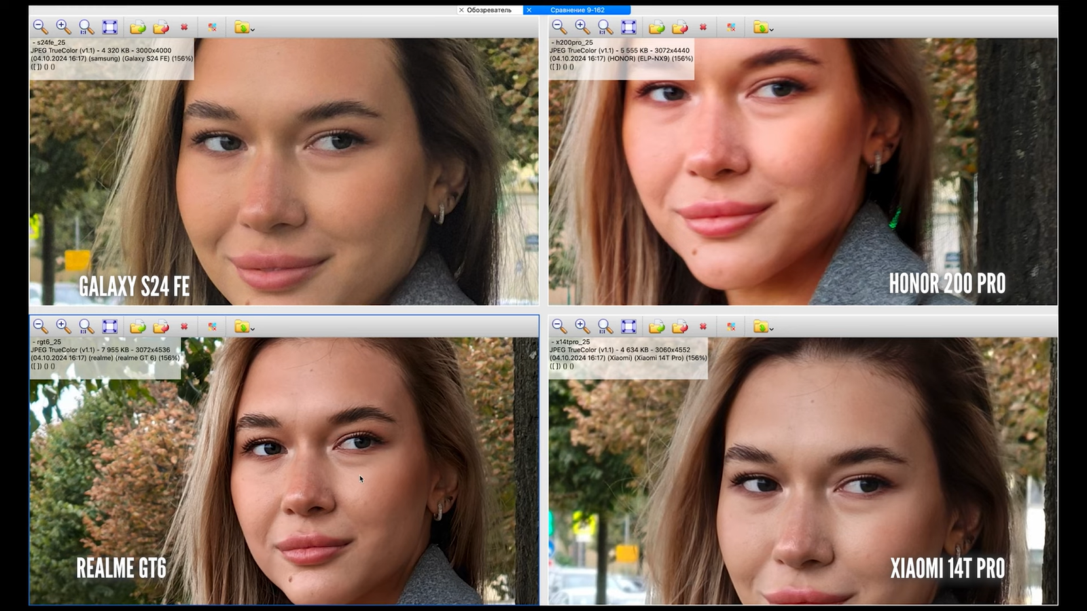Set 1:1 zoom in h200pro_25 panel
1087x611 pixels.
coord(605,27)
